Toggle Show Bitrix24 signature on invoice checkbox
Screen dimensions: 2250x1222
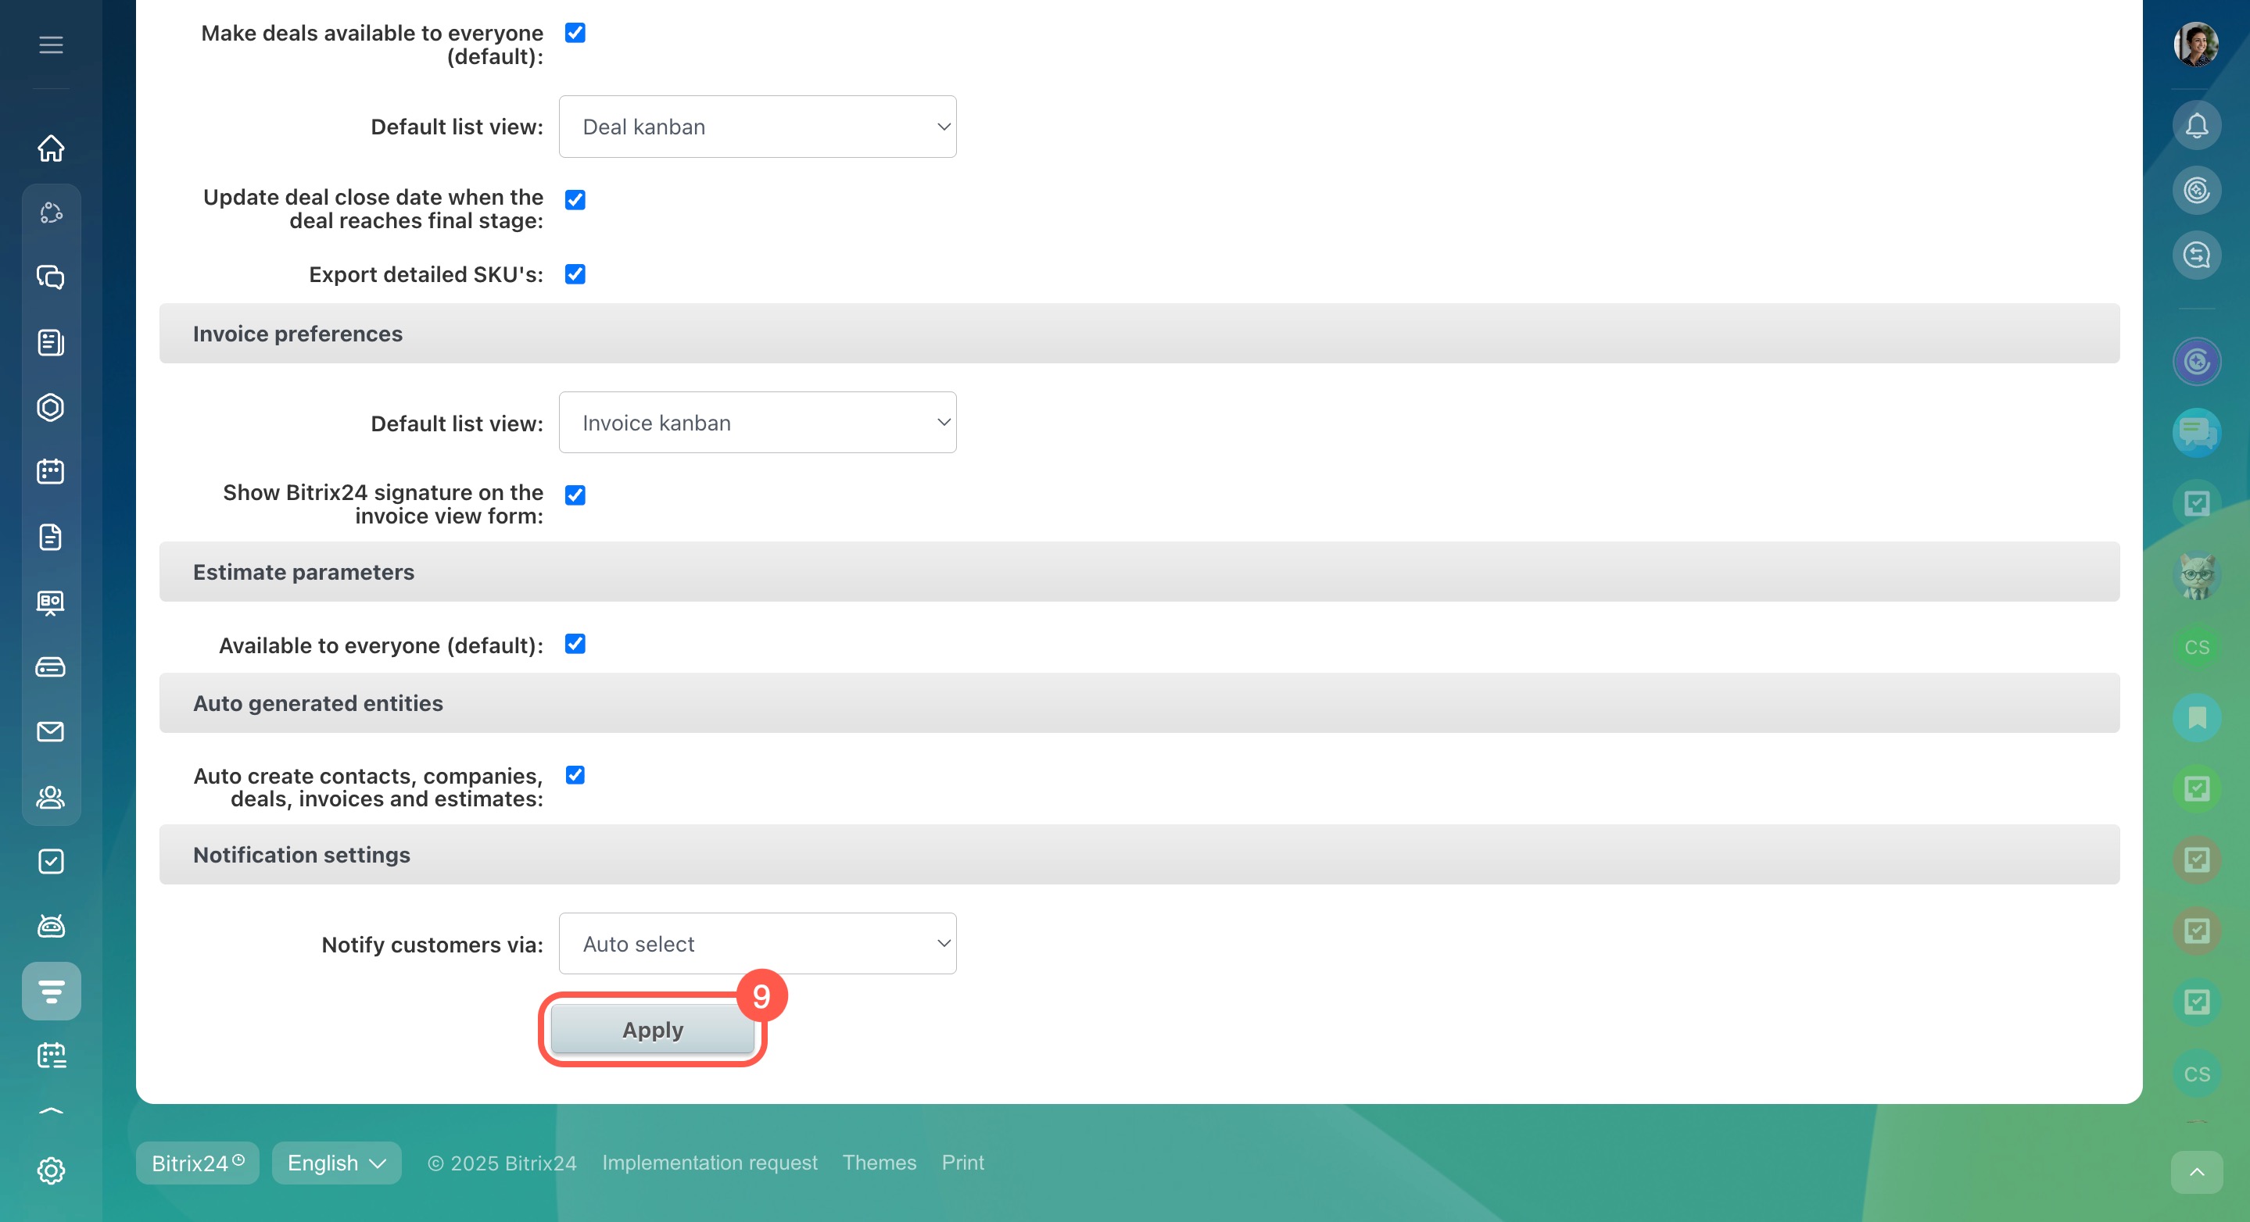pos(575,495)
